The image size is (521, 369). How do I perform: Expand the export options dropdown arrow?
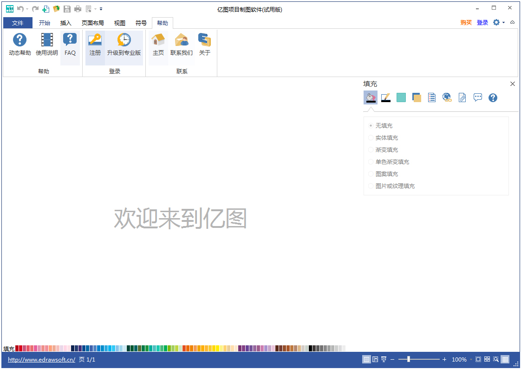pos(95,9)
